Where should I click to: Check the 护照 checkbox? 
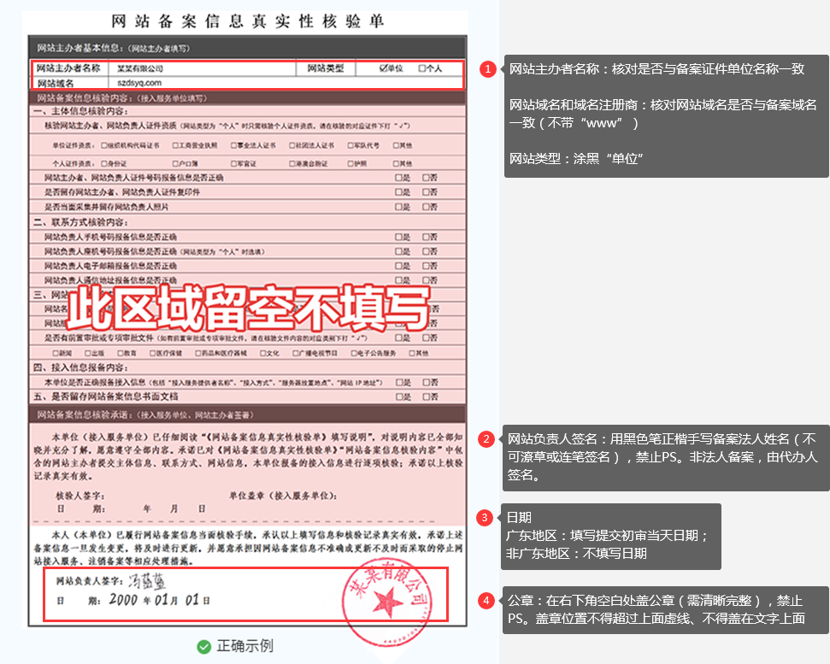tap(351, 162)
